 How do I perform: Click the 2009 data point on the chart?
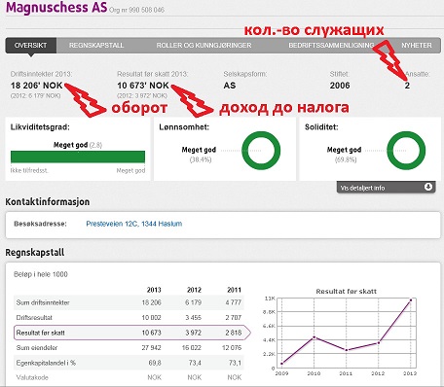(281, 364)
